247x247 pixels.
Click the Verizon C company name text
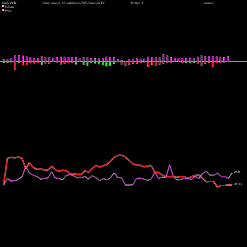point(137,3)
